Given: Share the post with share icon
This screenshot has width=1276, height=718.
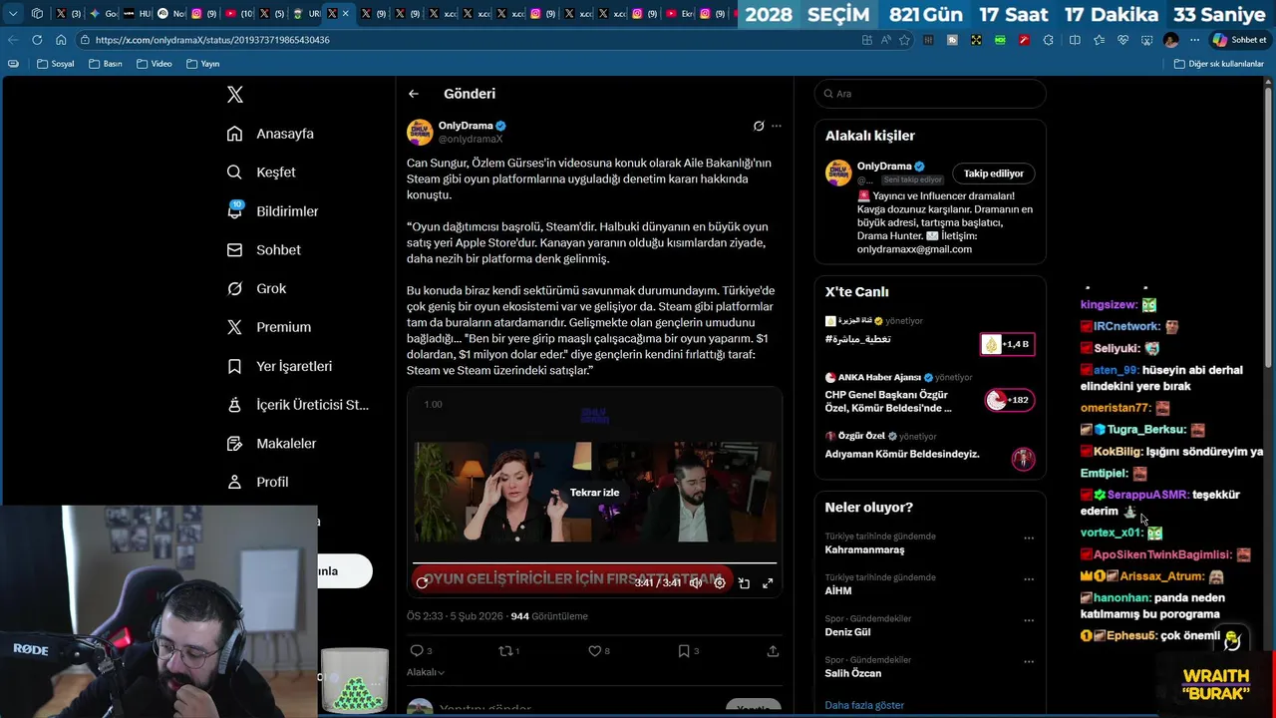Looking at the screenshot, I should pyautogui.click(x=773, y=650).
